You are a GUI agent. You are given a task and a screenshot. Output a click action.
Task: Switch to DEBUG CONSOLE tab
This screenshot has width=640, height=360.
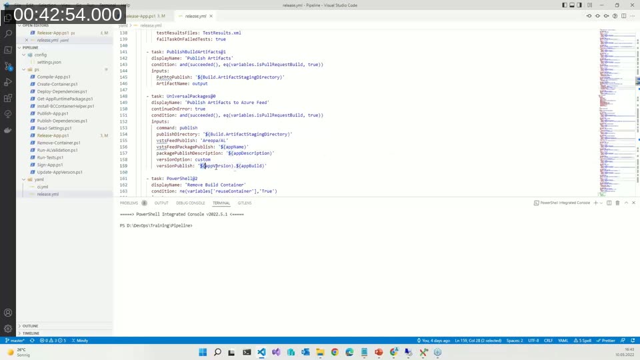[x=190, y=203]
